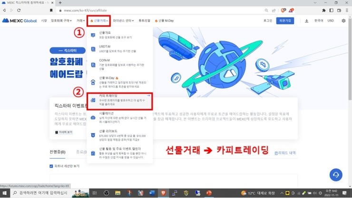The image size is (352, 198).
Task: Click the bookmark icon in toolbar
Action: [51, 10]
